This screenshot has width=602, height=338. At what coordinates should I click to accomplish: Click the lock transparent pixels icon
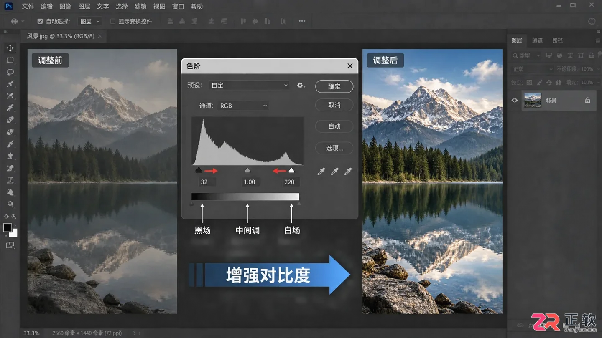[529, 83]
